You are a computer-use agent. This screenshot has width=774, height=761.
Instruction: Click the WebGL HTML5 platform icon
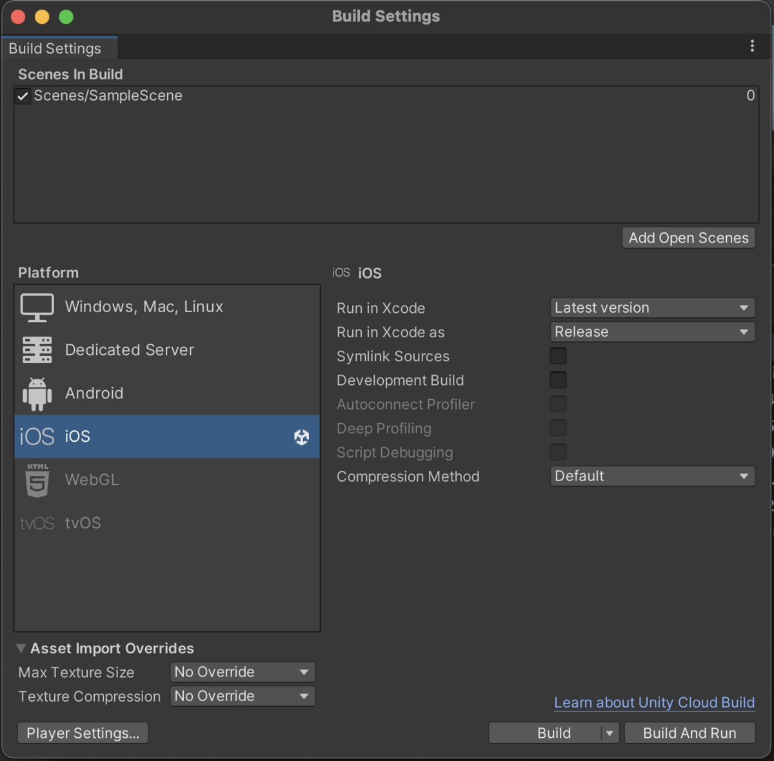(x=37, y=480)
